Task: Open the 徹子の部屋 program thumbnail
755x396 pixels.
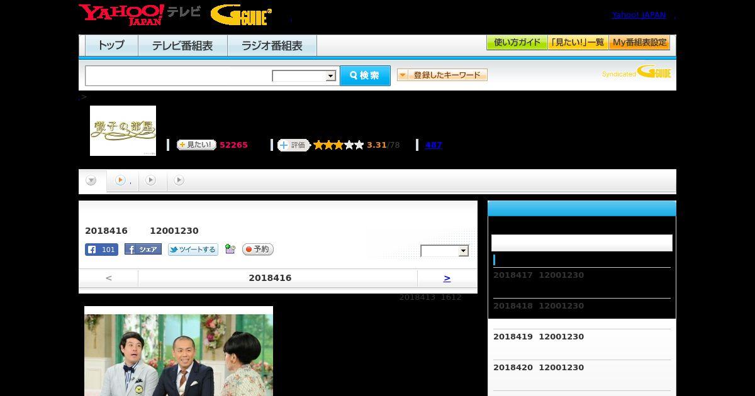Action: (x=123, y=131)
